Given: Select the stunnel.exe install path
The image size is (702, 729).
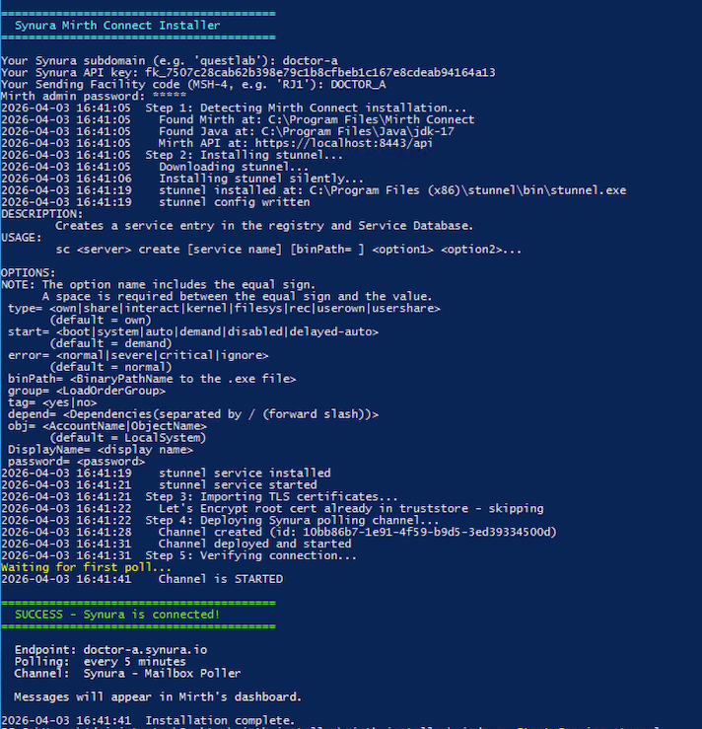Looking at the screenshot, I should [468, 190].
